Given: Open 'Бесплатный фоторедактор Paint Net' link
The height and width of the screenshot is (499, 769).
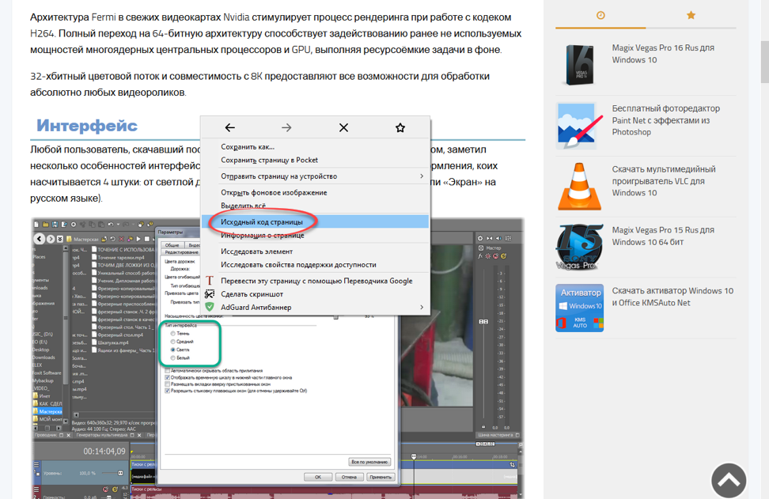Looking at the screenshot, I should [x=665, y=120].
